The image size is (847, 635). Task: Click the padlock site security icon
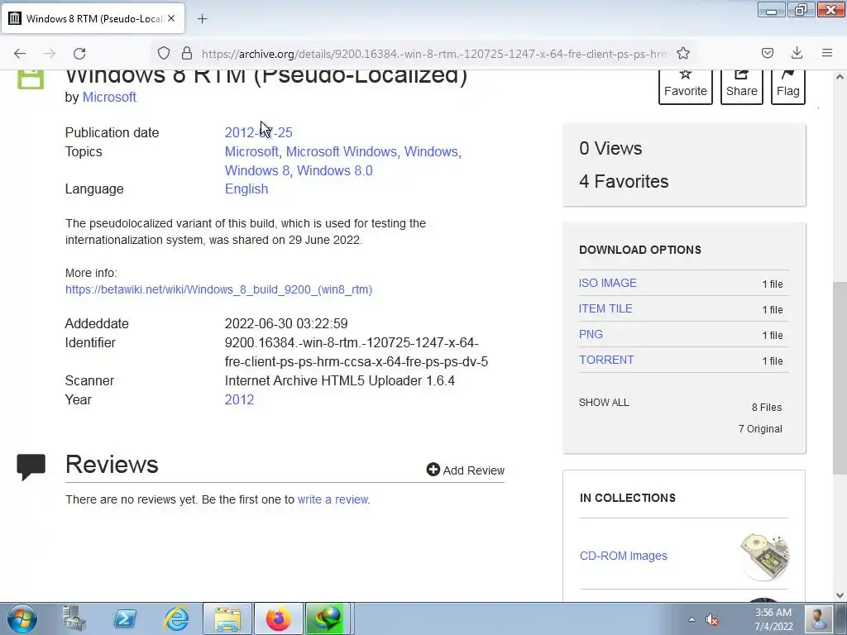187,54
